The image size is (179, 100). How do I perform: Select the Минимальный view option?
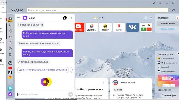166,71
